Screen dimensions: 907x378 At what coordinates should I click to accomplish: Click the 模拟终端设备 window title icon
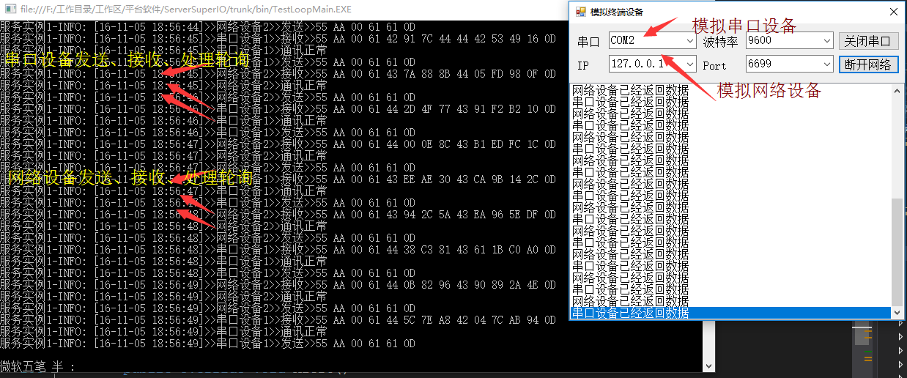(x=580, y=12)
